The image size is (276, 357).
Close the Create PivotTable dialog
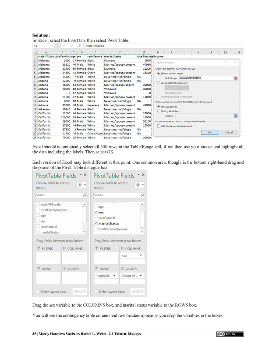tap(234, 62)
